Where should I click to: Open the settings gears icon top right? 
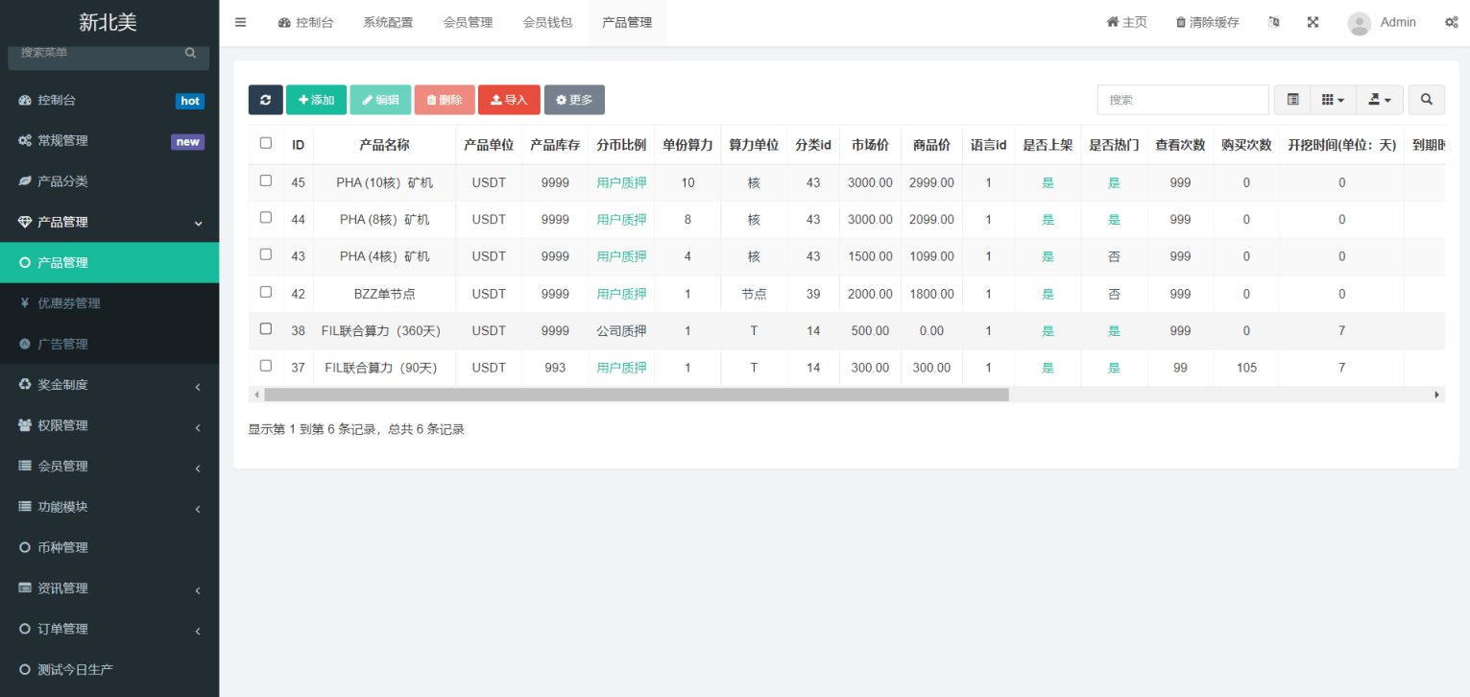click(x=1453, y=21)
